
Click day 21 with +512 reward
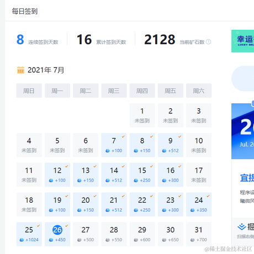pos(114,204)
